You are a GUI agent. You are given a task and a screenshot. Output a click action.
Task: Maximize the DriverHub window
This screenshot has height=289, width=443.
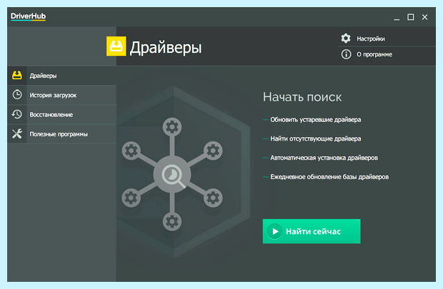pos(411,17)
